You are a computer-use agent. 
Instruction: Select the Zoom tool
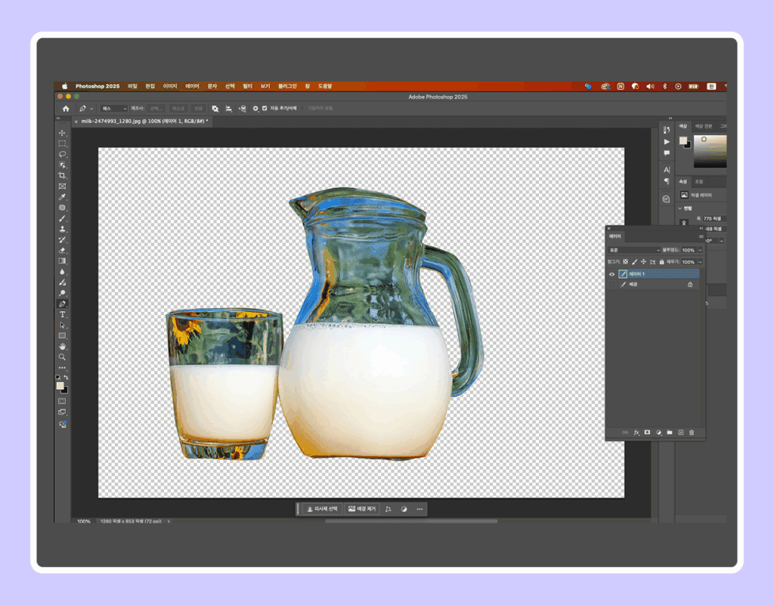point(62,357)
